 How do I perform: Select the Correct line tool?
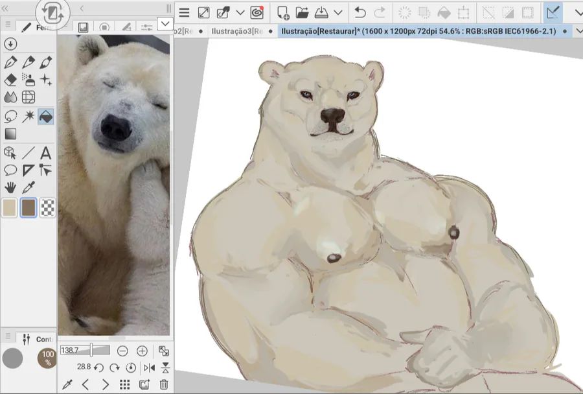46,170
